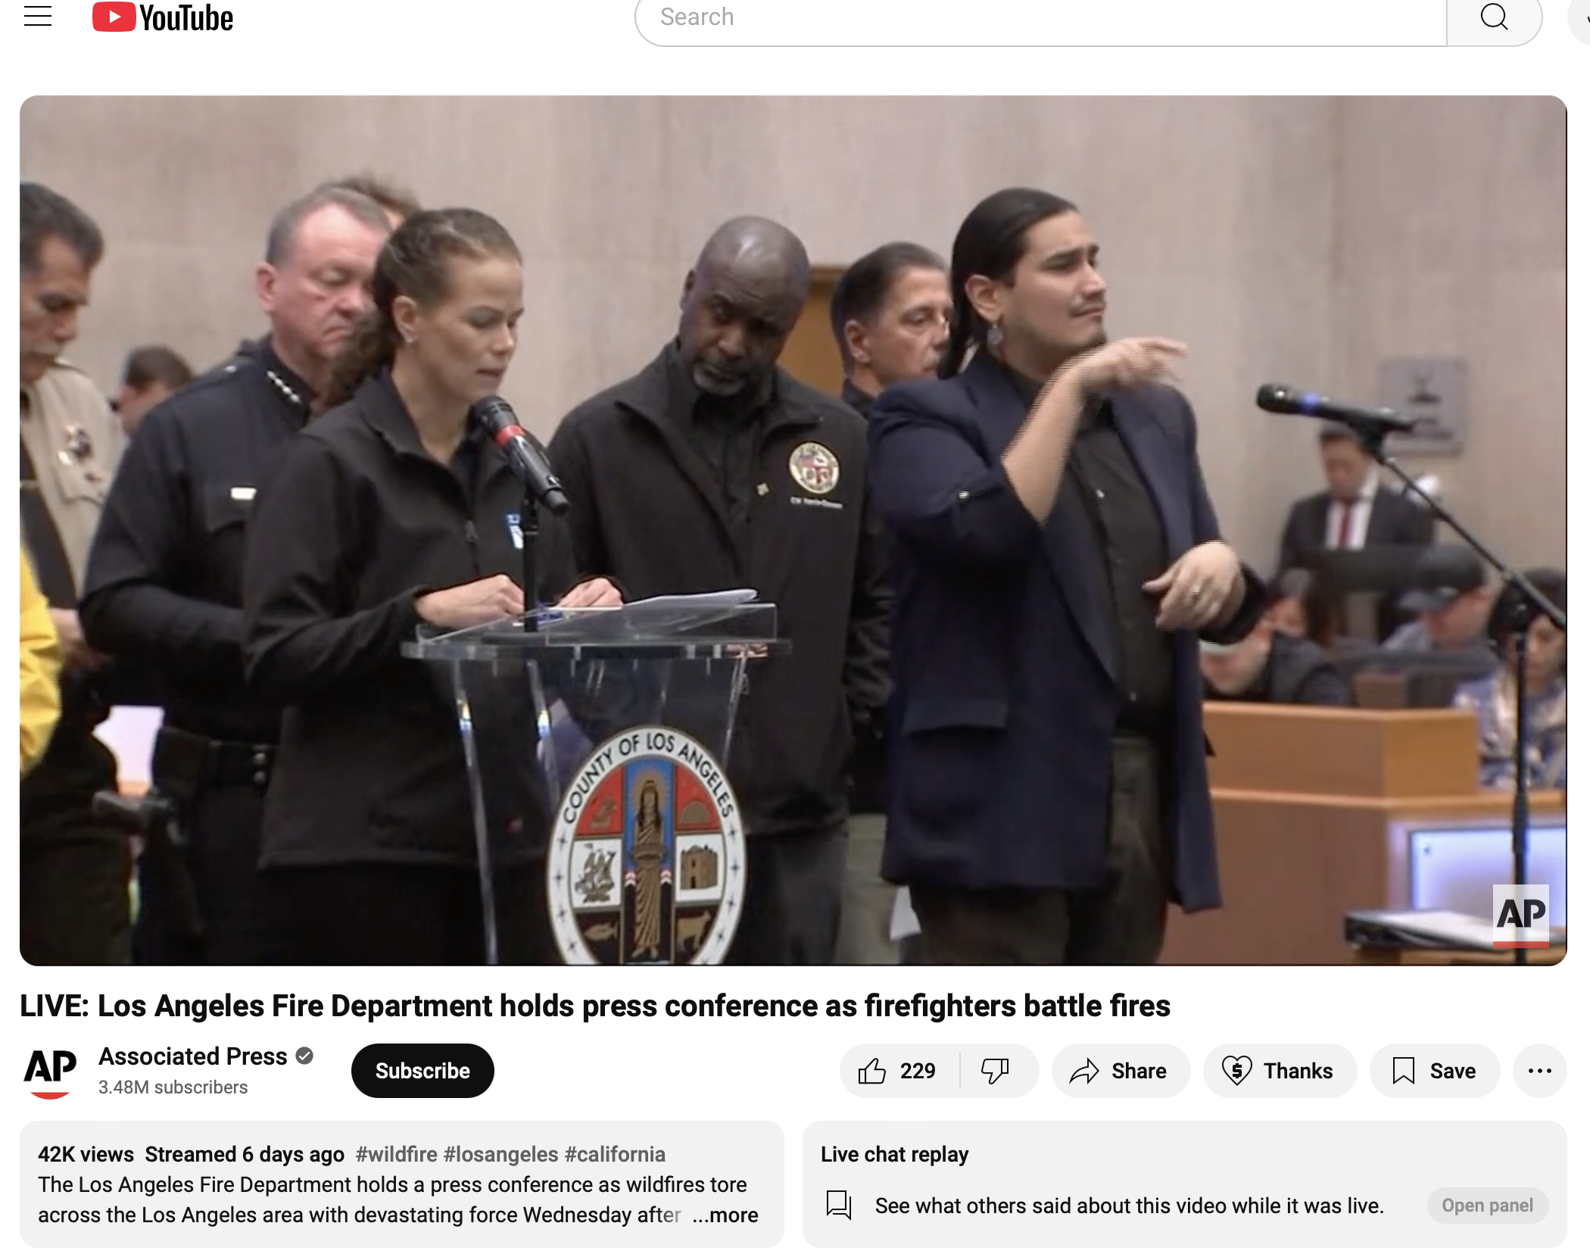This screenshot has height=1251, width=1590.
Task: Expand the description with ...more
Action: pyautogui.click(x=725, y=1215)
